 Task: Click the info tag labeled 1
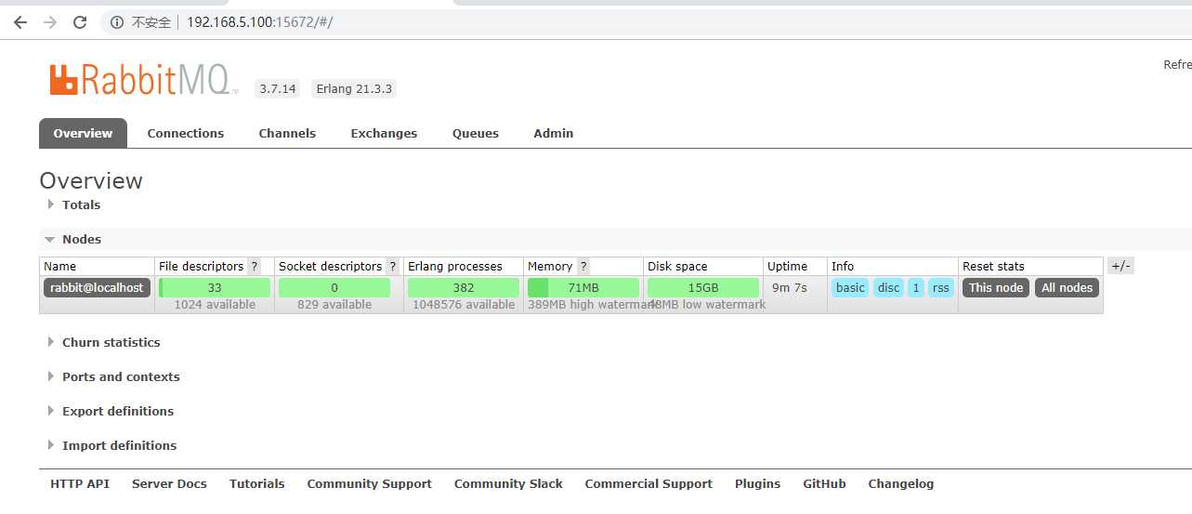[x=916, y=287]
